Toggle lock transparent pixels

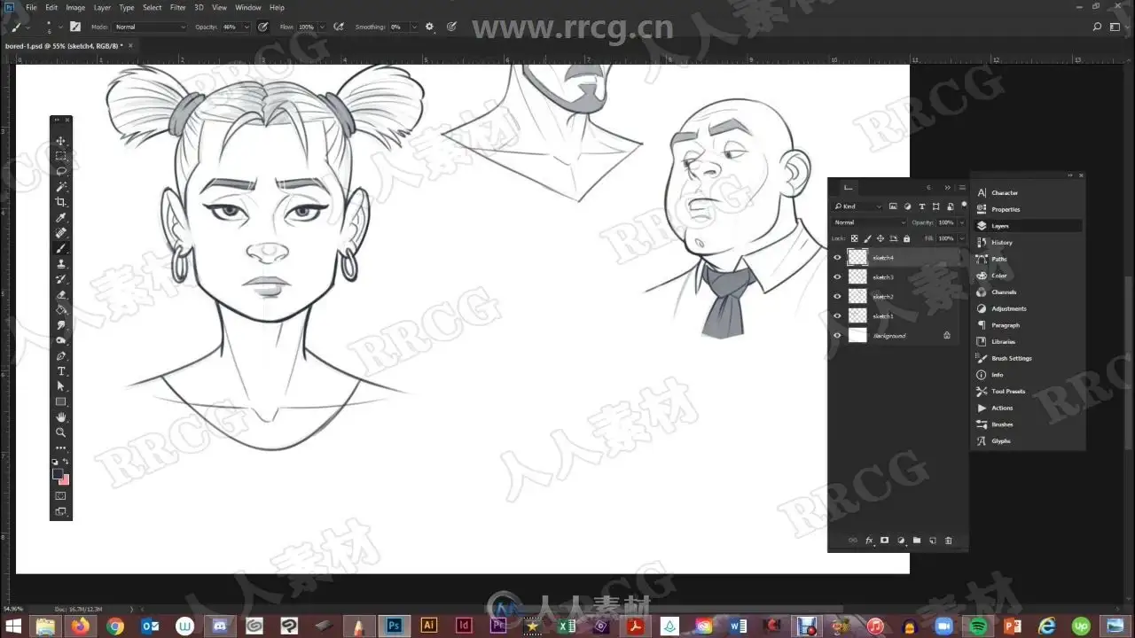tap(855, 238)
